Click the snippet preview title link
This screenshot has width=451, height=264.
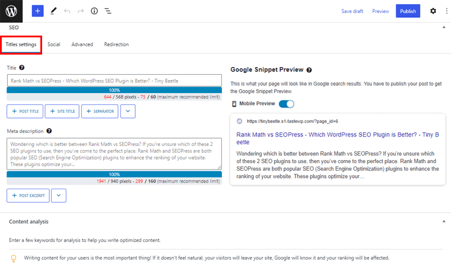point(338,138)
